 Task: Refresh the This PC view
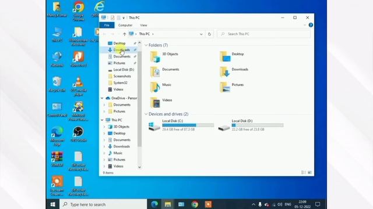coord(209,34)
